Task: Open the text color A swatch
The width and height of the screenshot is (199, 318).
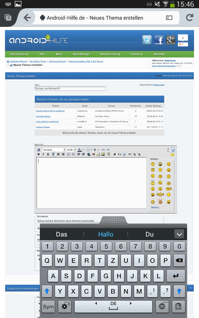Action: [79, 150]
